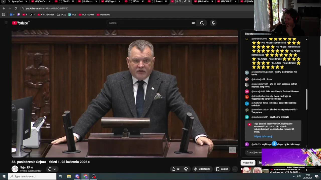
Task: Open Task View on the taskbar
Action: 60,176
